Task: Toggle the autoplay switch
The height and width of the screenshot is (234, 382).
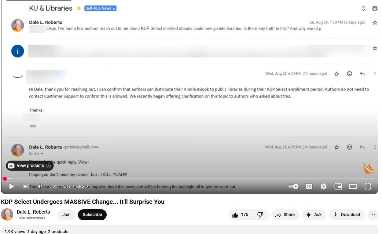Action: coord(293,186)
